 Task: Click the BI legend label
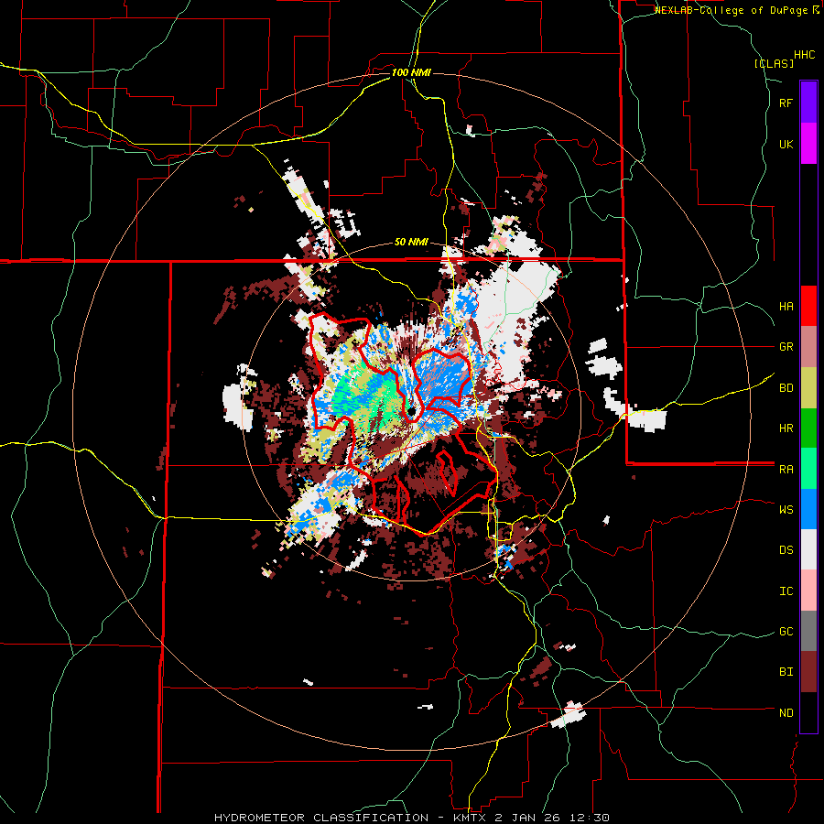[x=786, y=672]
